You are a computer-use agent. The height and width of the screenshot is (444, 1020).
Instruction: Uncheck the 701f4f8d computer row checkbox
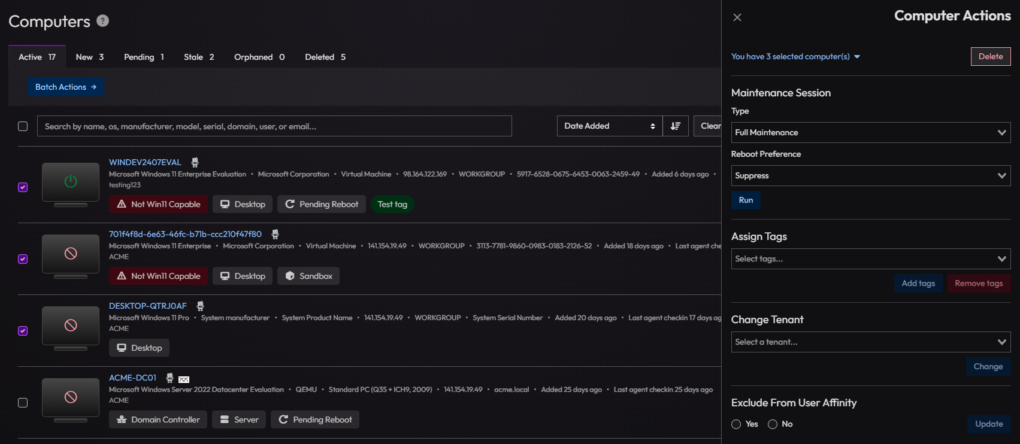tap(23, 259)
